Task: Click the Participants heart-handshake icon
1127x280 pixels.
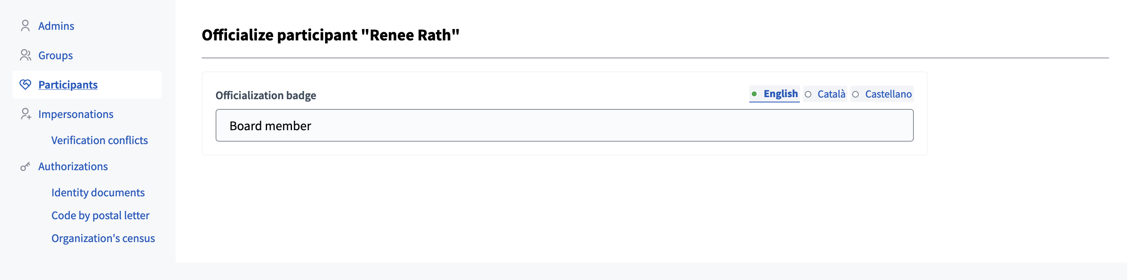Action: click(25, 85)
